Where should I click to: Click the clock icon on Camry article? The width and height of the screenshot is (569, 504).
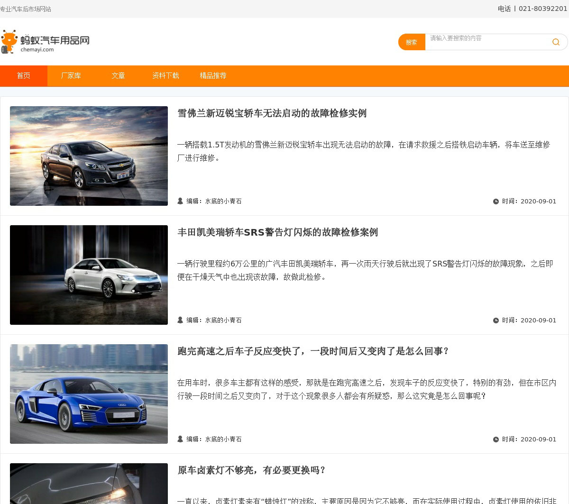[x=496, y=321]
